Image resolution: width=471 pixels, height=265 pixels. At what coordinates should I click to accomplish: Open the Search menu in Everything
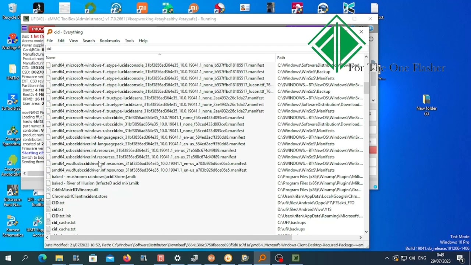coord(89,40)
